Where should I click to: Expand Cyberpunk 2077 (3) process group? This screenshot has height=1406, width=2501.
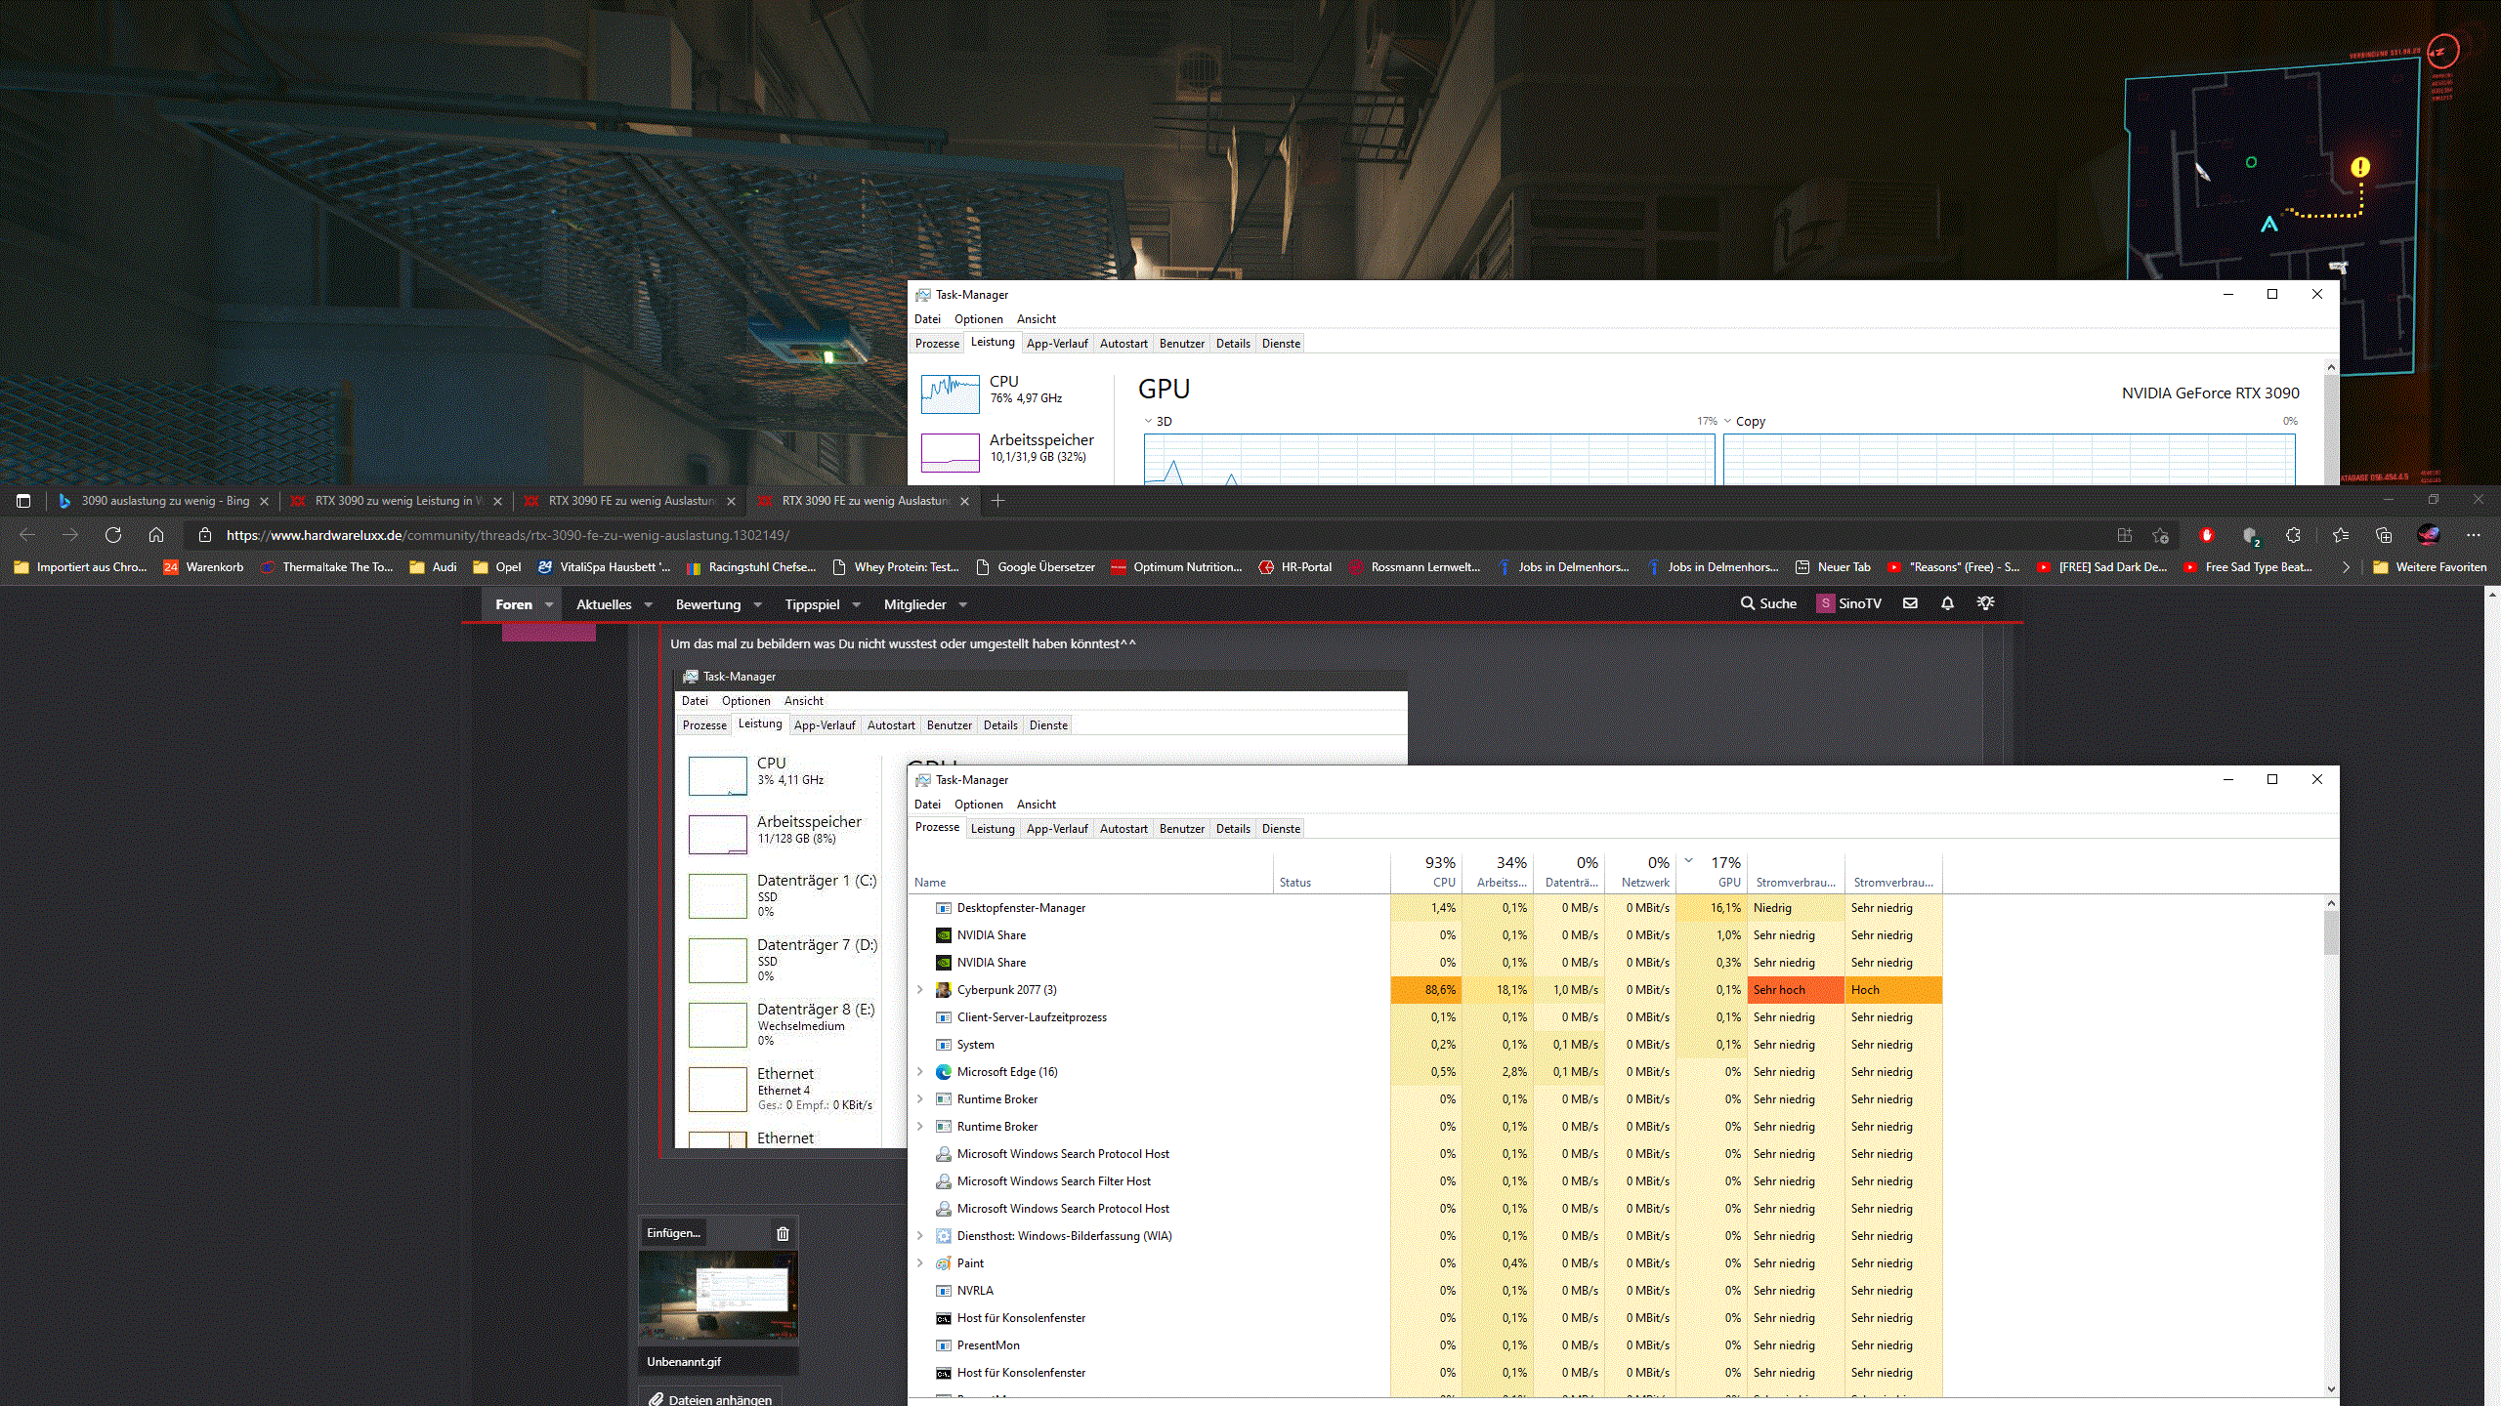coord(919,990)
